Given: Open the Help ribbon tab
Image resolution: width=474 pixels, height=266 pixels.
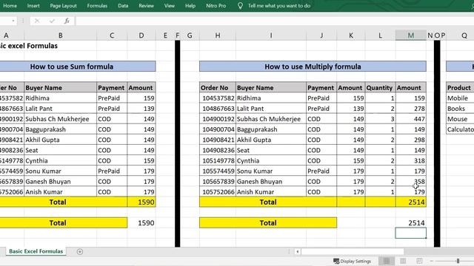Looking at the screenshot, I should tap(190, 6).
